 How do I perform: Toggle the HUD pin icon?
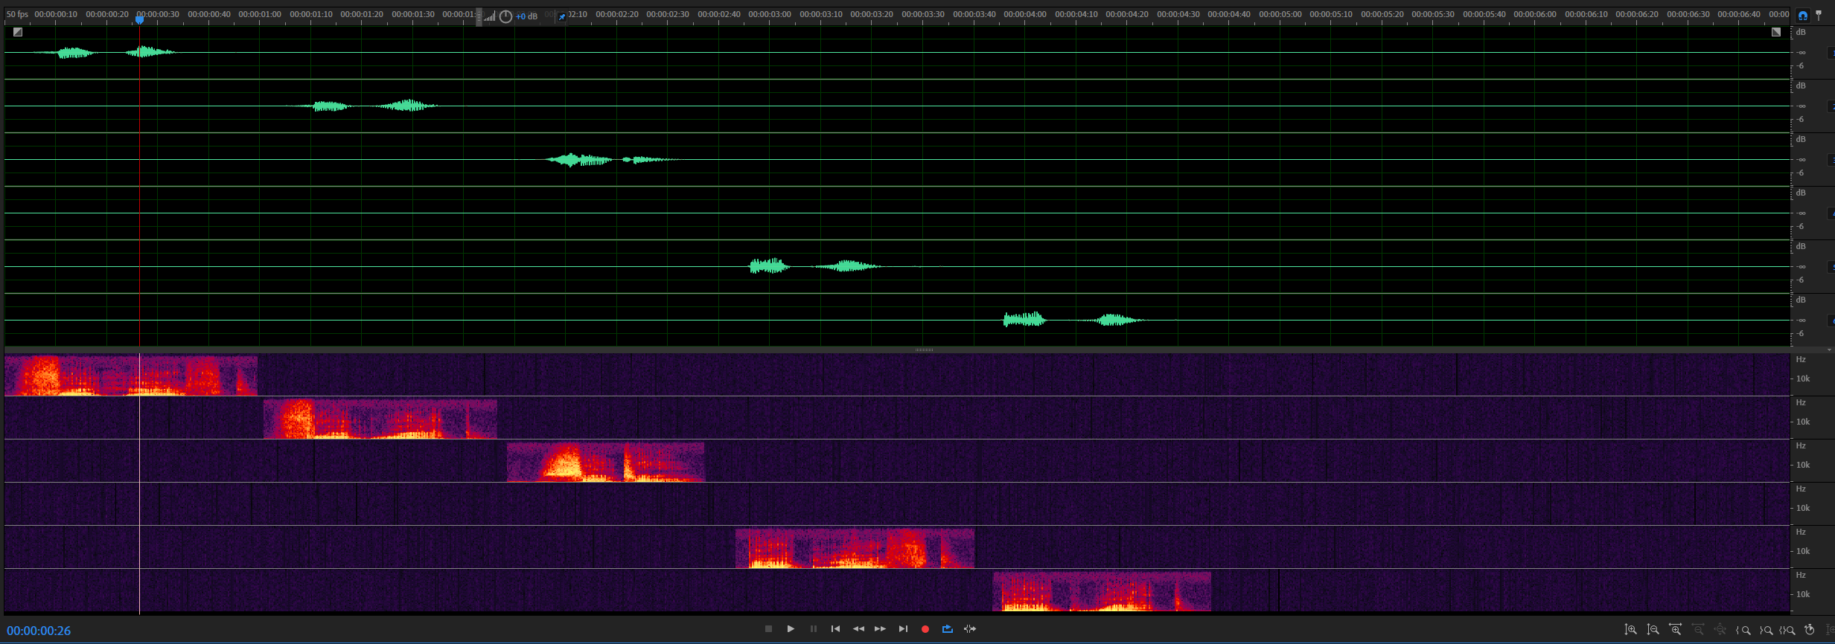pos(562,16)
